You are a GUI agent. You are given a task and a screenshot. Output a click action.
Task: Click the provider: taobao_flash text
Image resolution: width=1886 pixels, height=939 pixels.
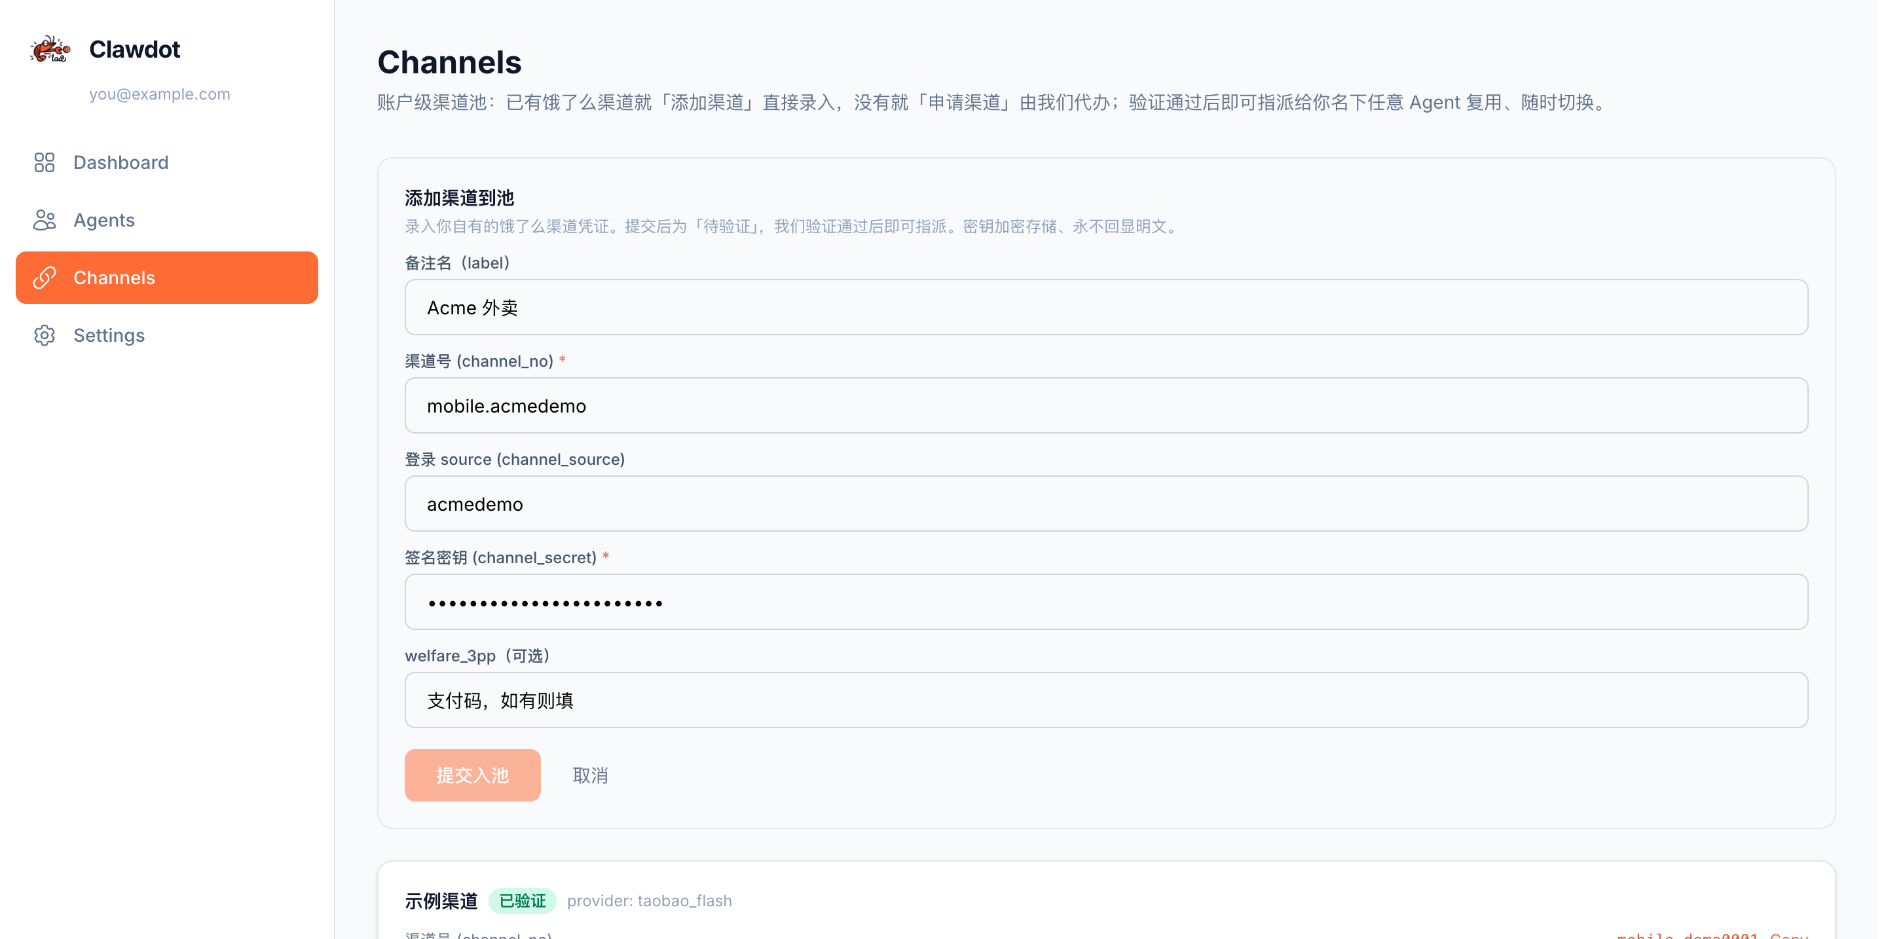tap(650, 901)
